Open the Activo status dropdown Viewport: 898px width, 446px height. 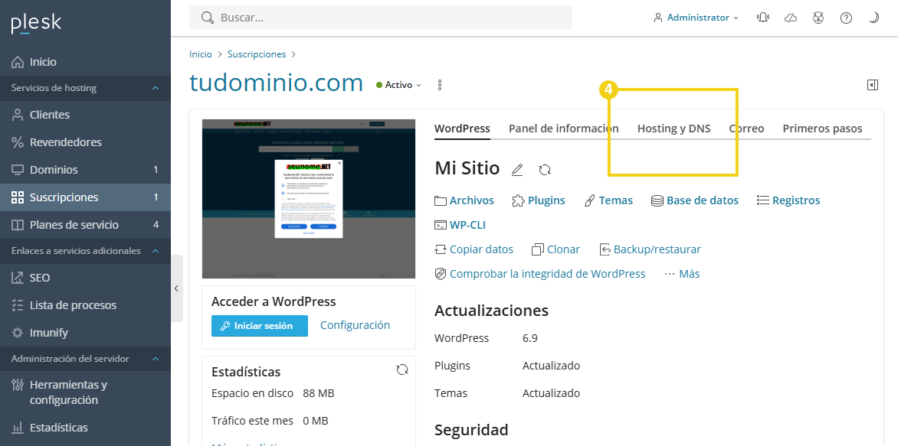398,85
